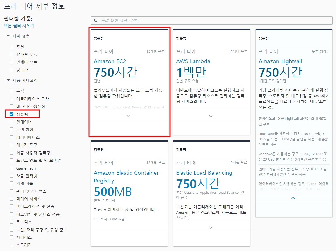Check the 관리 및 거버넌스 checkbox

point(12,191)
